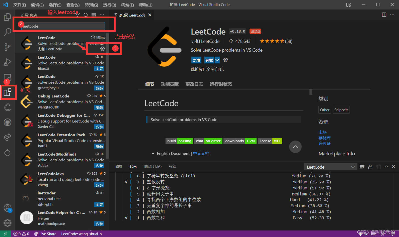This screenshot has width=399, height=237.
Task: Open the Live Share view icon
Action: point(8,137)
